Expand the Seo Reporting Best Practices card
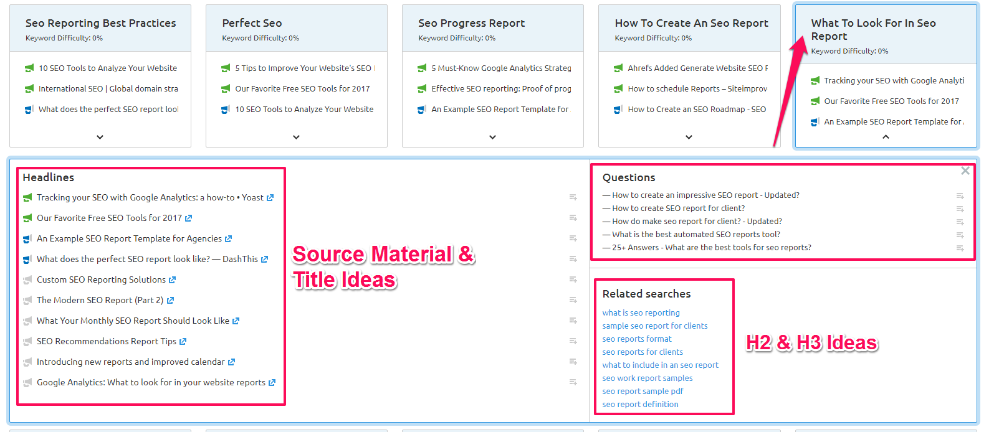The width and height of the screenshot is (999, 432). pyautogui.click(x=100, y=137)
